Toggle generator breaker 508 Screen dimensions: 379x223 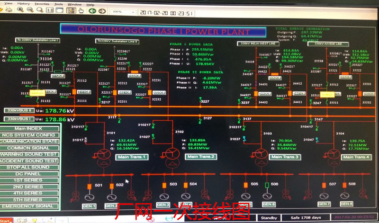coord(345,185)
